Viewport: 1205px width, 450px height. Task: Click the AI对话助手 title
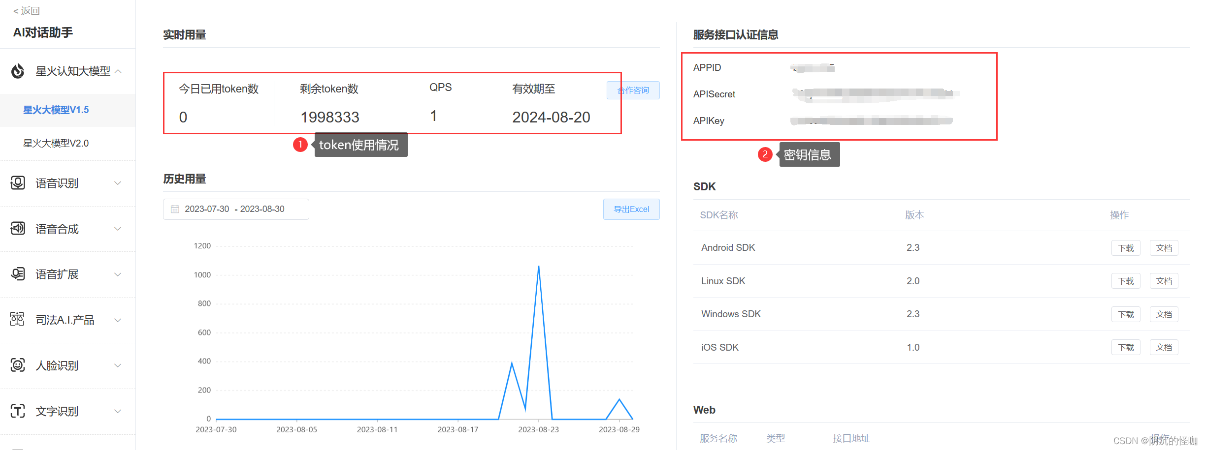pos(43,32)
